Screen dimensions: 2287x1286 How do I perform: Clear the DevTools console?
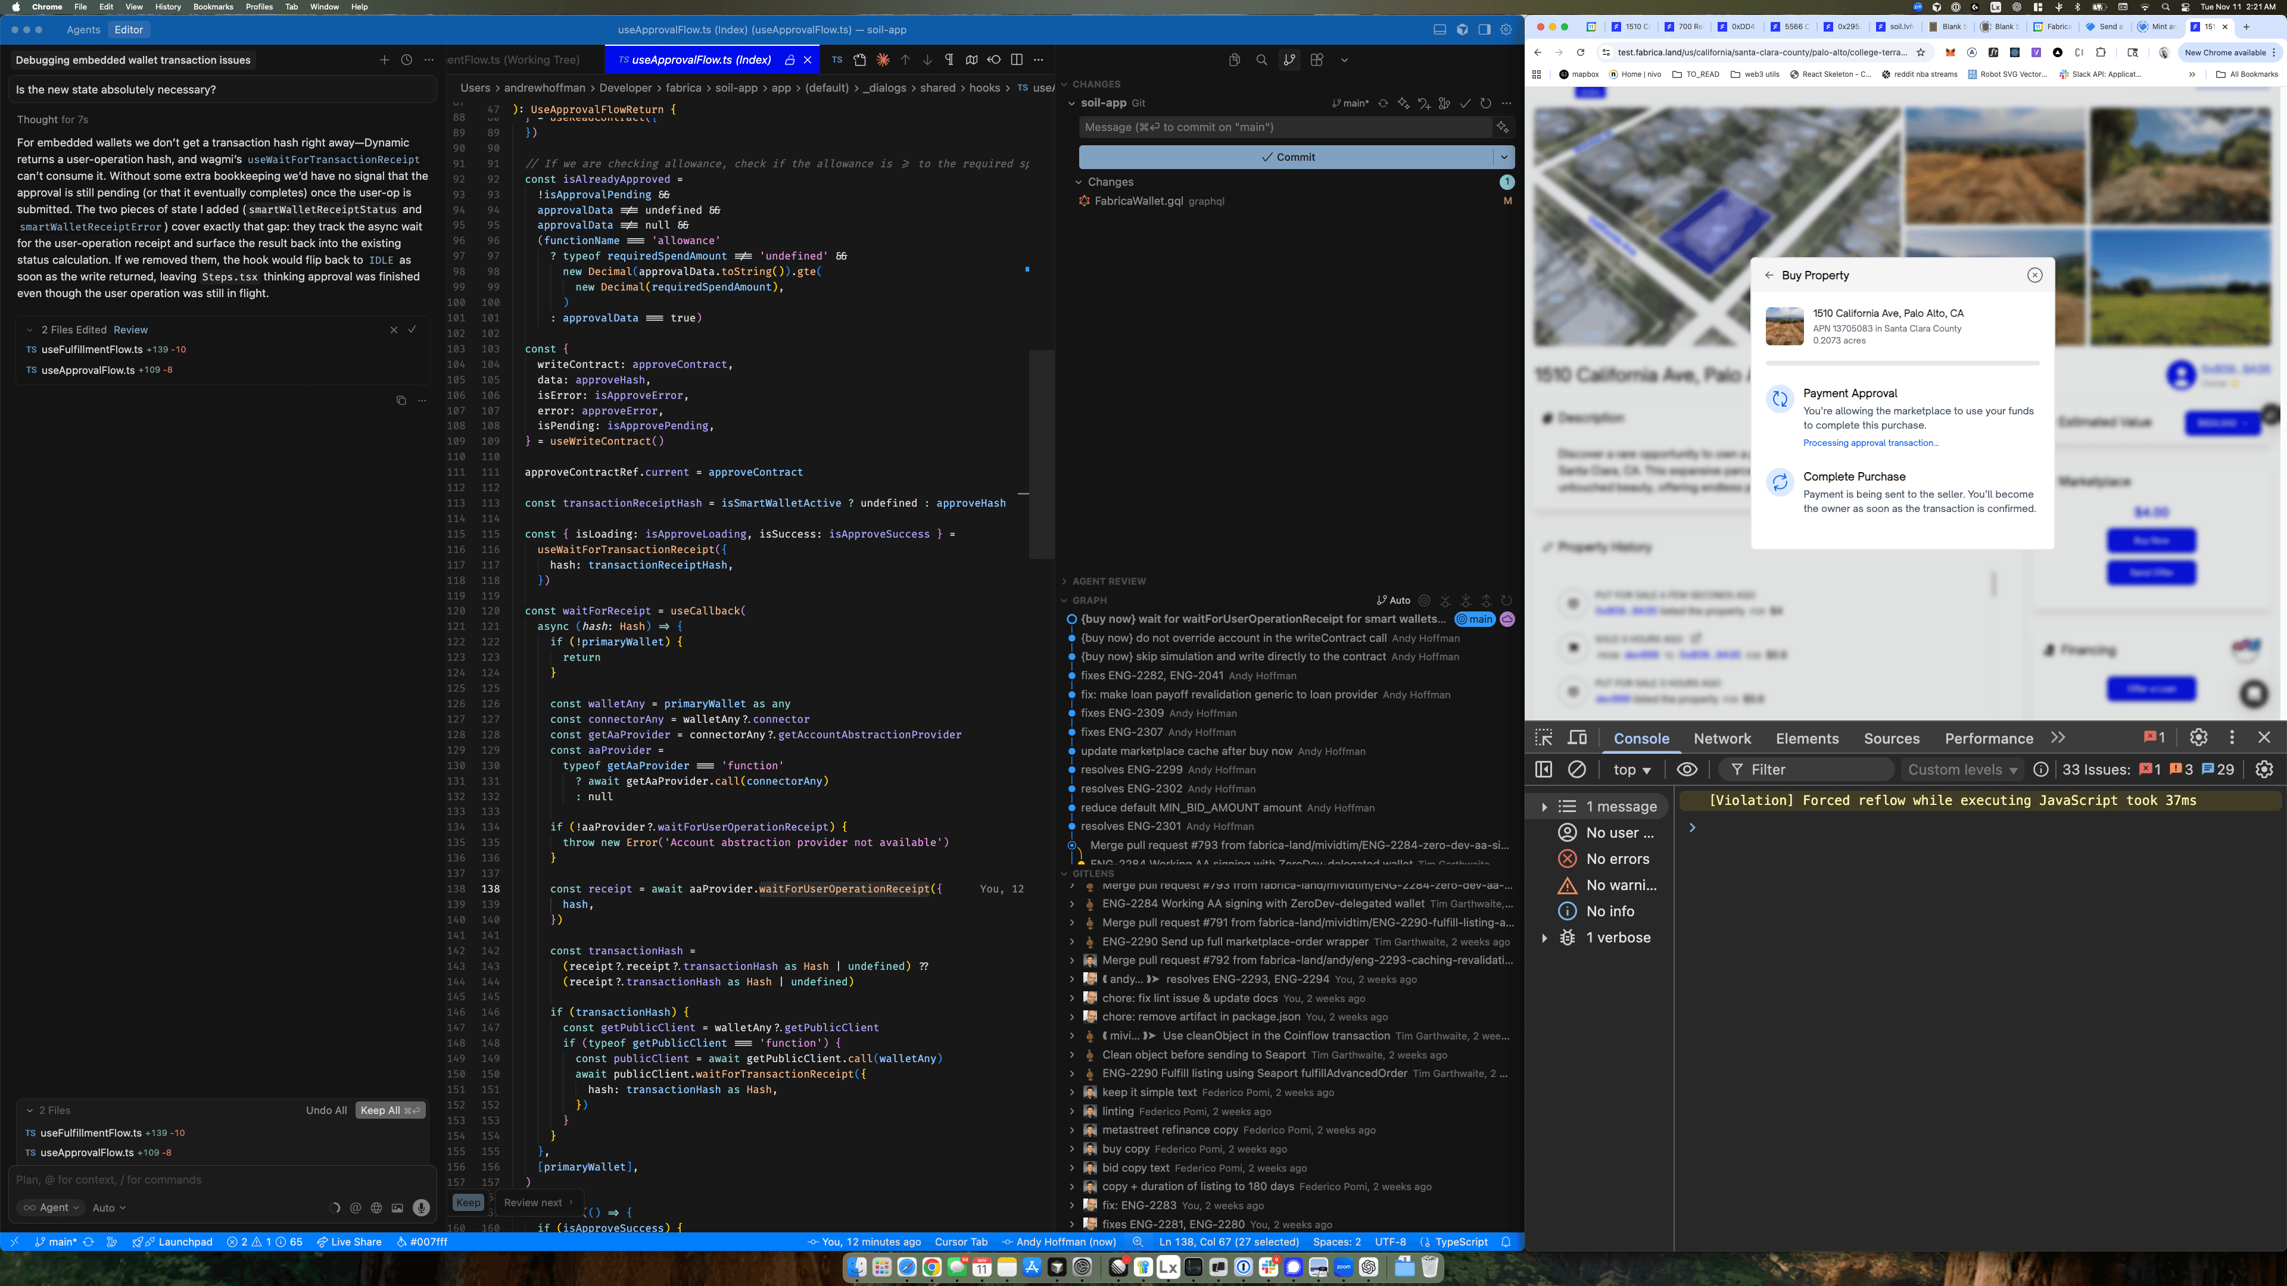click(x=1576, y=769)
